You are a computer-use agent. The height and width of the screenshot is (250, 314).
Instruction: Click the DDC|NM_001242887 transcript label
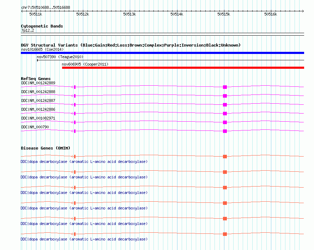click(x=38, y=101)
